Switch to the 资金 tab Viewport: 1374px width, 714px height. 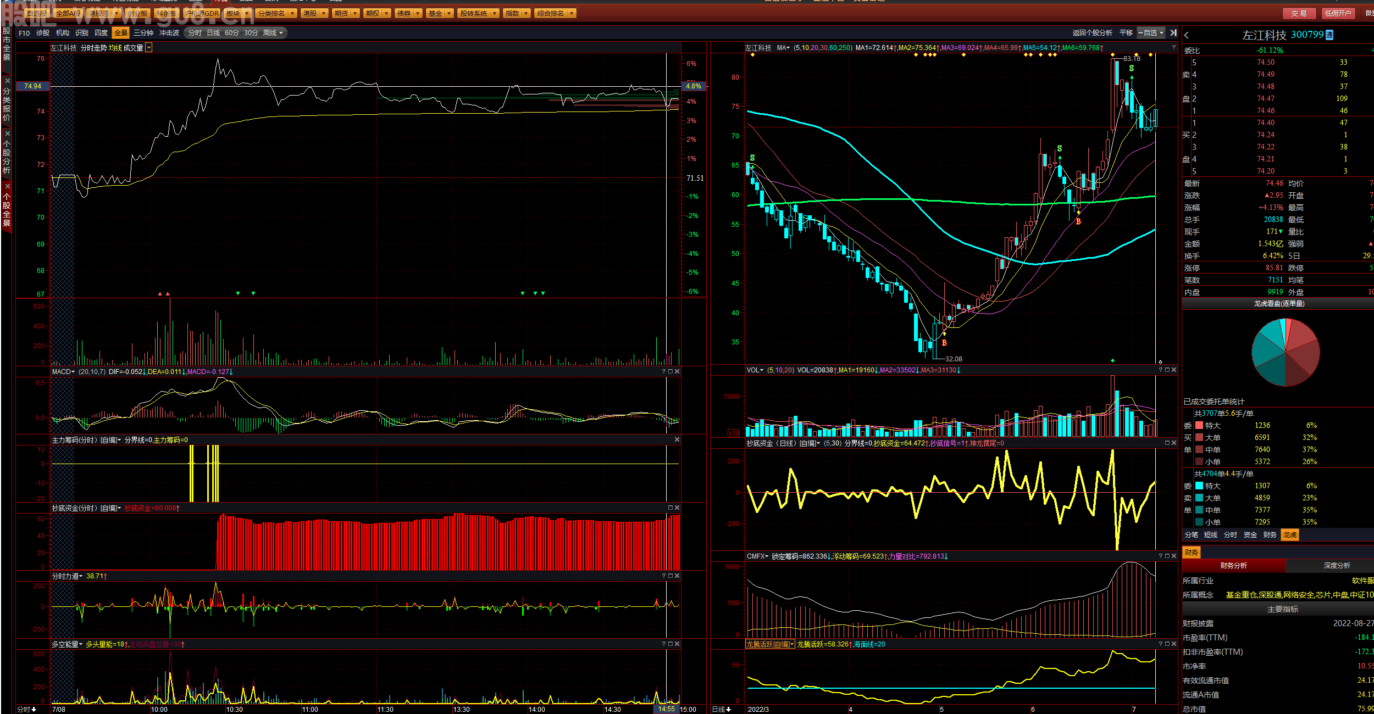pos(1250,535)
